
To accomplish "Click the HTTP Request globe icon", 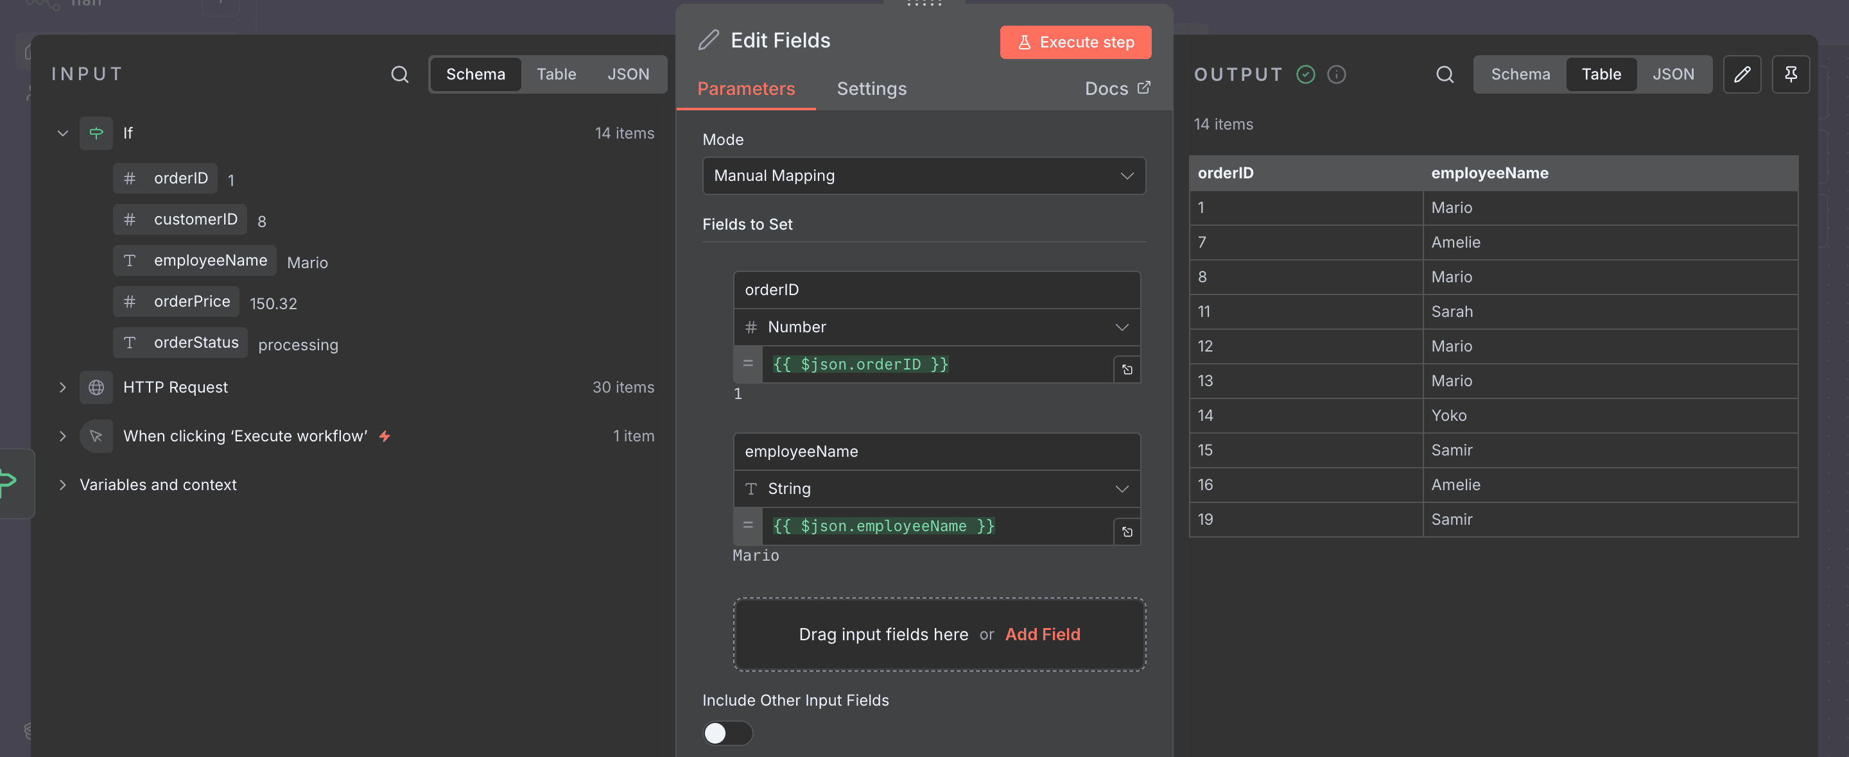I will coord(96,387).
